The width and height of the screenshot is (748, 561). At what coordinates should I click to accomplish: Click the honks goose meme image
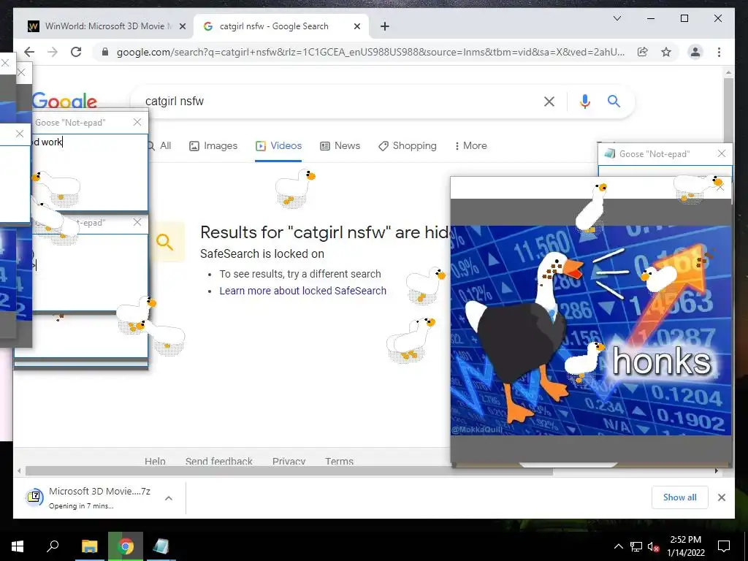pyautogui.click(x=590, y=330)
